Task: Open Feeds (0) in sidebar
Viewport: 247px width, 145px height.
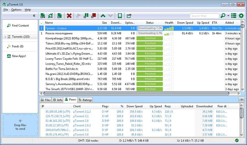Action: click(x=17, y=46)
